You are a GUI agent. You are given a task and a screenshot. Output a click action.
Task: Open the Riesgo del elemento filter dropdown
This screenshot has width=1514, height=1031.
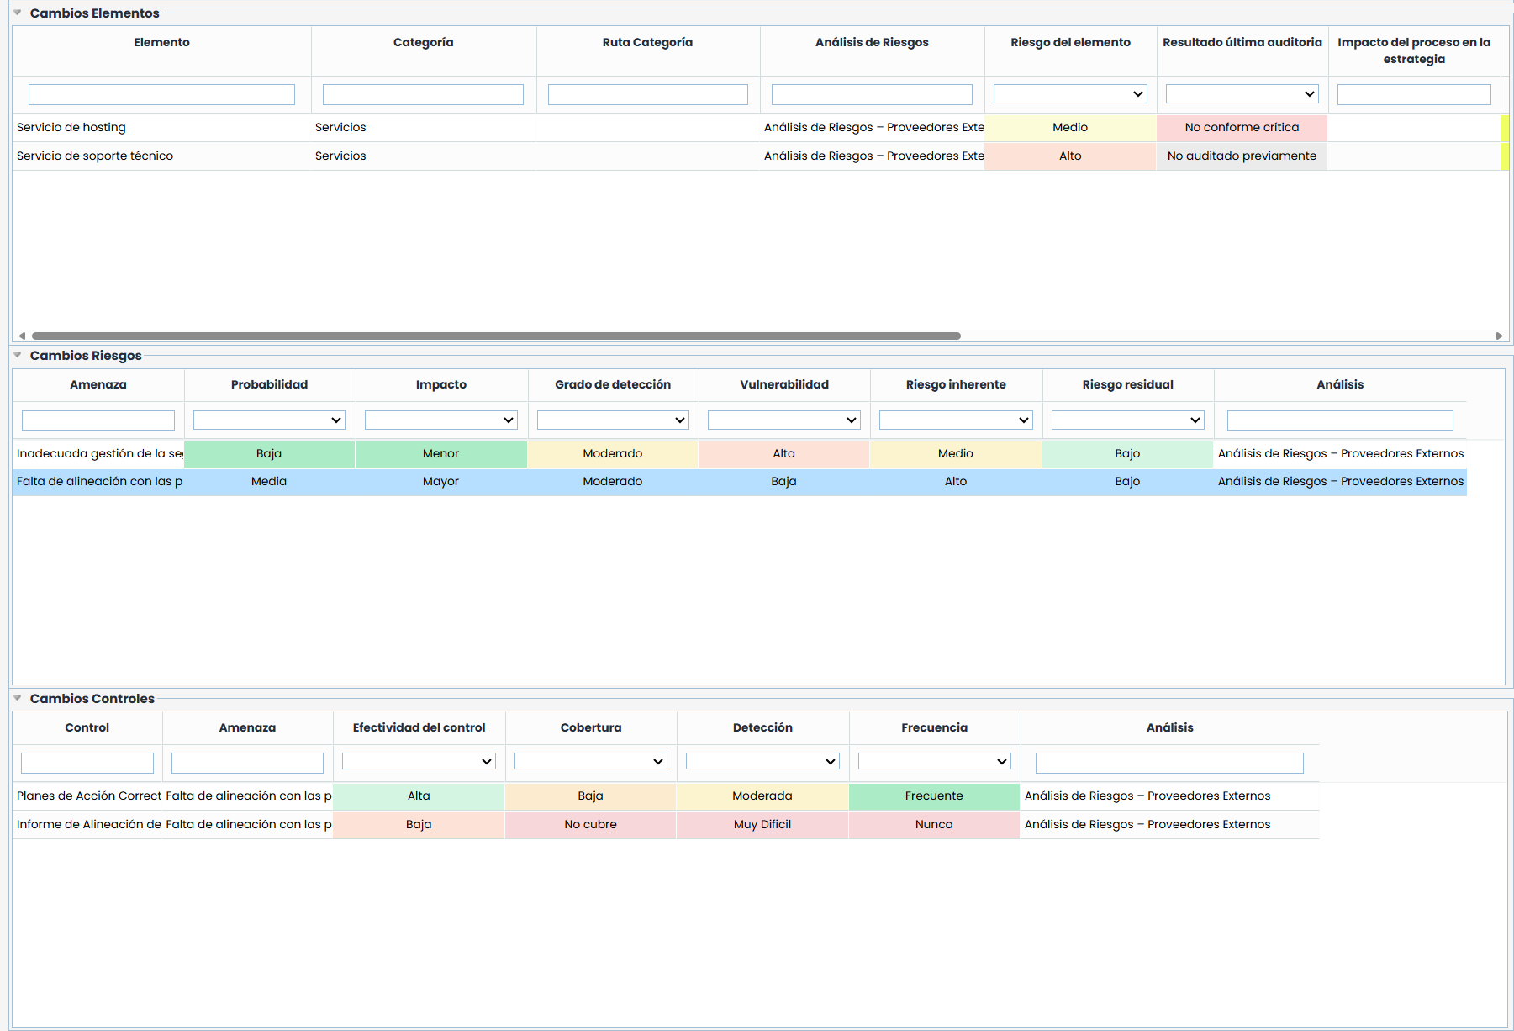pos(1069,94)
